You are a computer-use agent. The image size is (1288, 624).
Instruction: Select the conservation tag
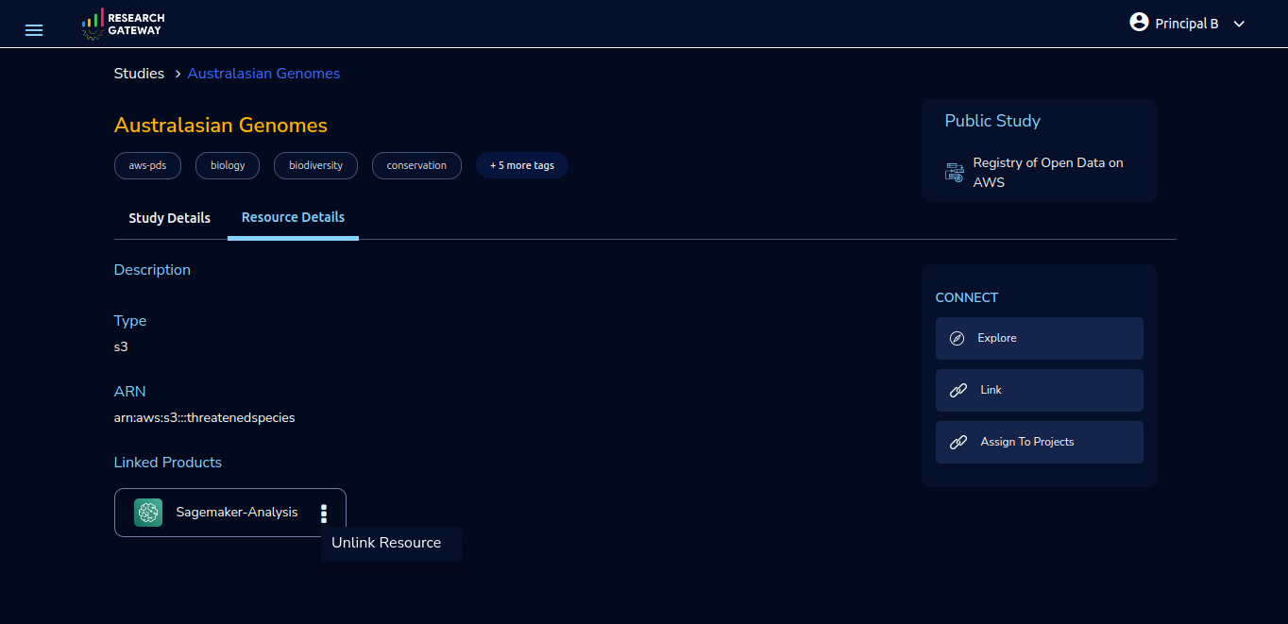click(416, 165)
